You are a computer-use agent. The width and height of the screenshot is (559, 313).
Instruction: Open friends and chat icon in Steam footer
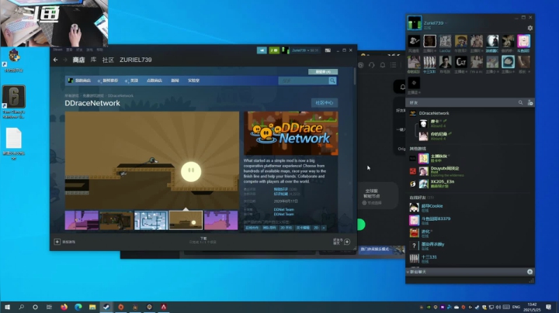click(x=347, y=242)
